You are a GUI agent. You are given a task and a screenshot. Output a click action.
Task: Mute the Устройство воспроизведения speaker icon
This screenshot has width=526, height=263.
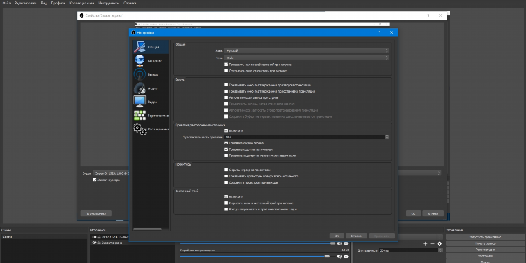(x=339, y=257)
